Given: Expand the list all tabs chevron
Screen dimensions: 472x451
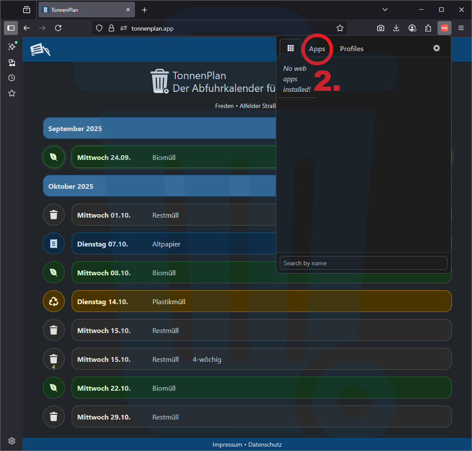Looking at the screenshot, I should [x=385, y=10].
